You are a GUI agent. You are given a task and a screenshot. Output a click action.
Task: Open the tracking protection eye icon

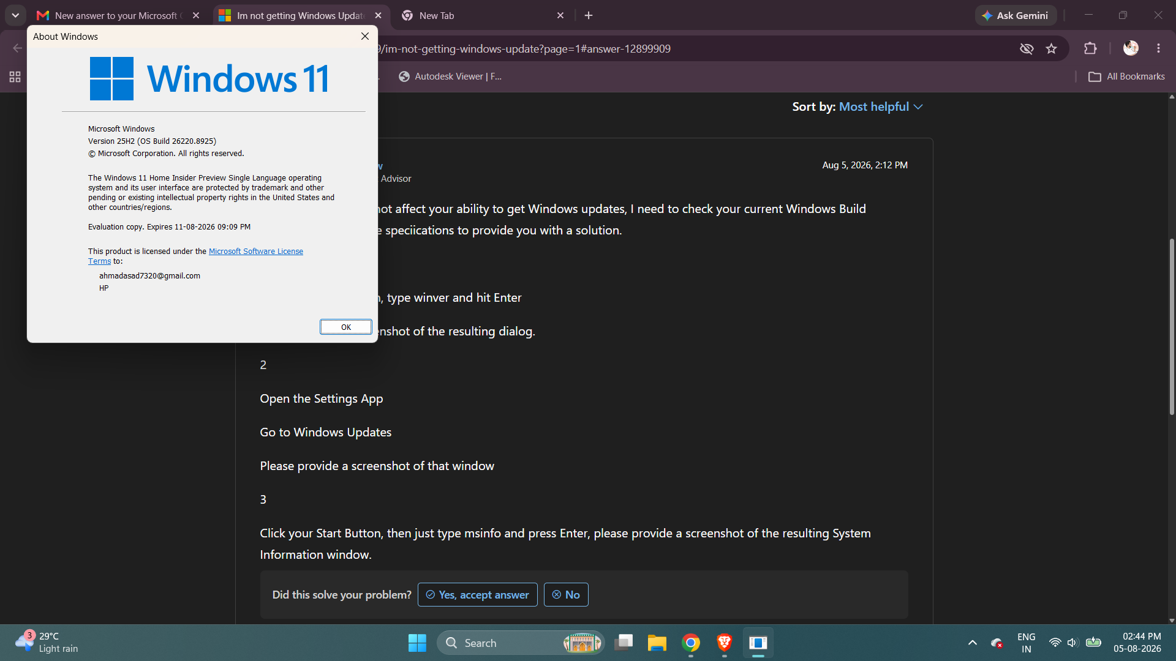(x=1027, y=48)
